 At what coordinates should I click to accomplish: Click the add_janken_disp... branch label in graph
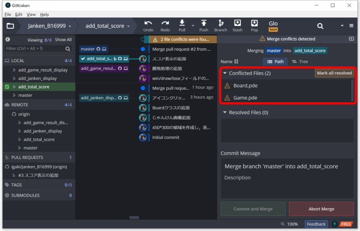[104, 98]
